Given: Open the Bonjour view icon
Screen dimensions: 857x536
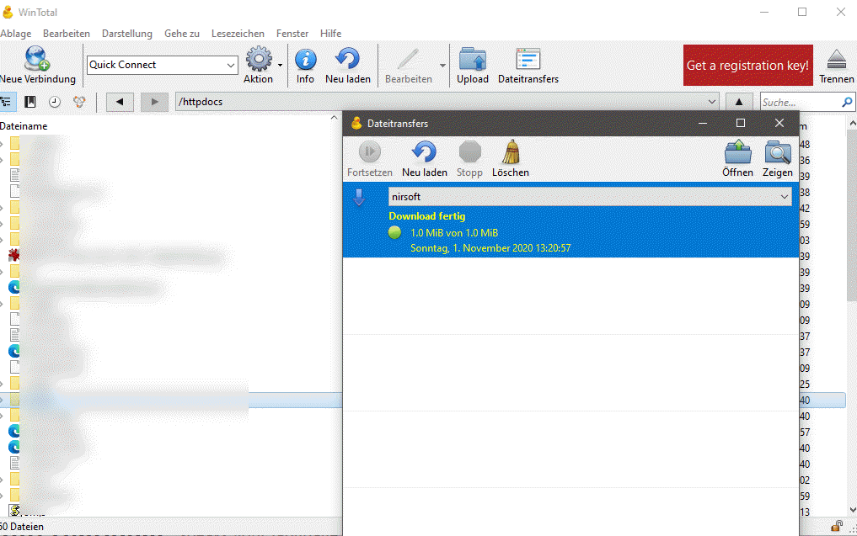Looking at the screenshot, I should [80, 102].
